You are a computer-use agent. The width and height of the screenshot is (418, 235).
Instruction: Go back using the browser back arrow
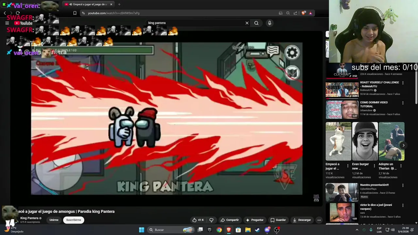pyautogui.click(x=5, y=13)
